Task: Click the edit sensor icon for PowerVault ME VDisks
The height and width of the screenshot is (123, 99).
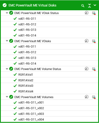Action: (94, 41)
